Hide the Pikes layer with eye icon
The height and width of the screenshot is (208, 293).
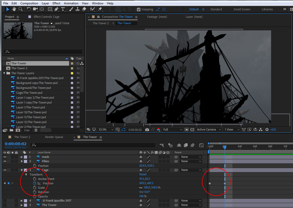(5, 161)
